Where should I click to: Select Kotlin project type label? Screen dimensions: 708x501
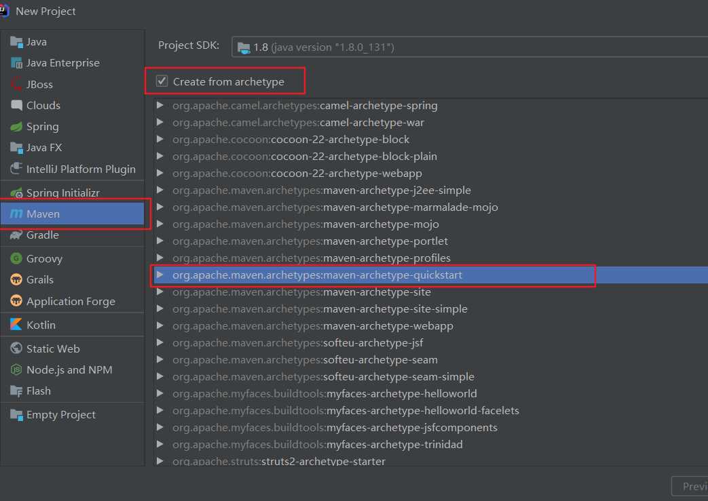tap(41, 325)
